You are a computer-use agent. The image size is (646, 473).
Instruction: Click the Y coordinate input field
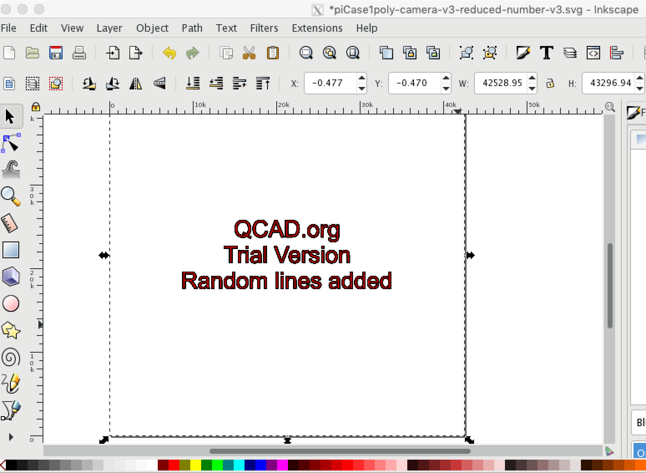(415, 83)
